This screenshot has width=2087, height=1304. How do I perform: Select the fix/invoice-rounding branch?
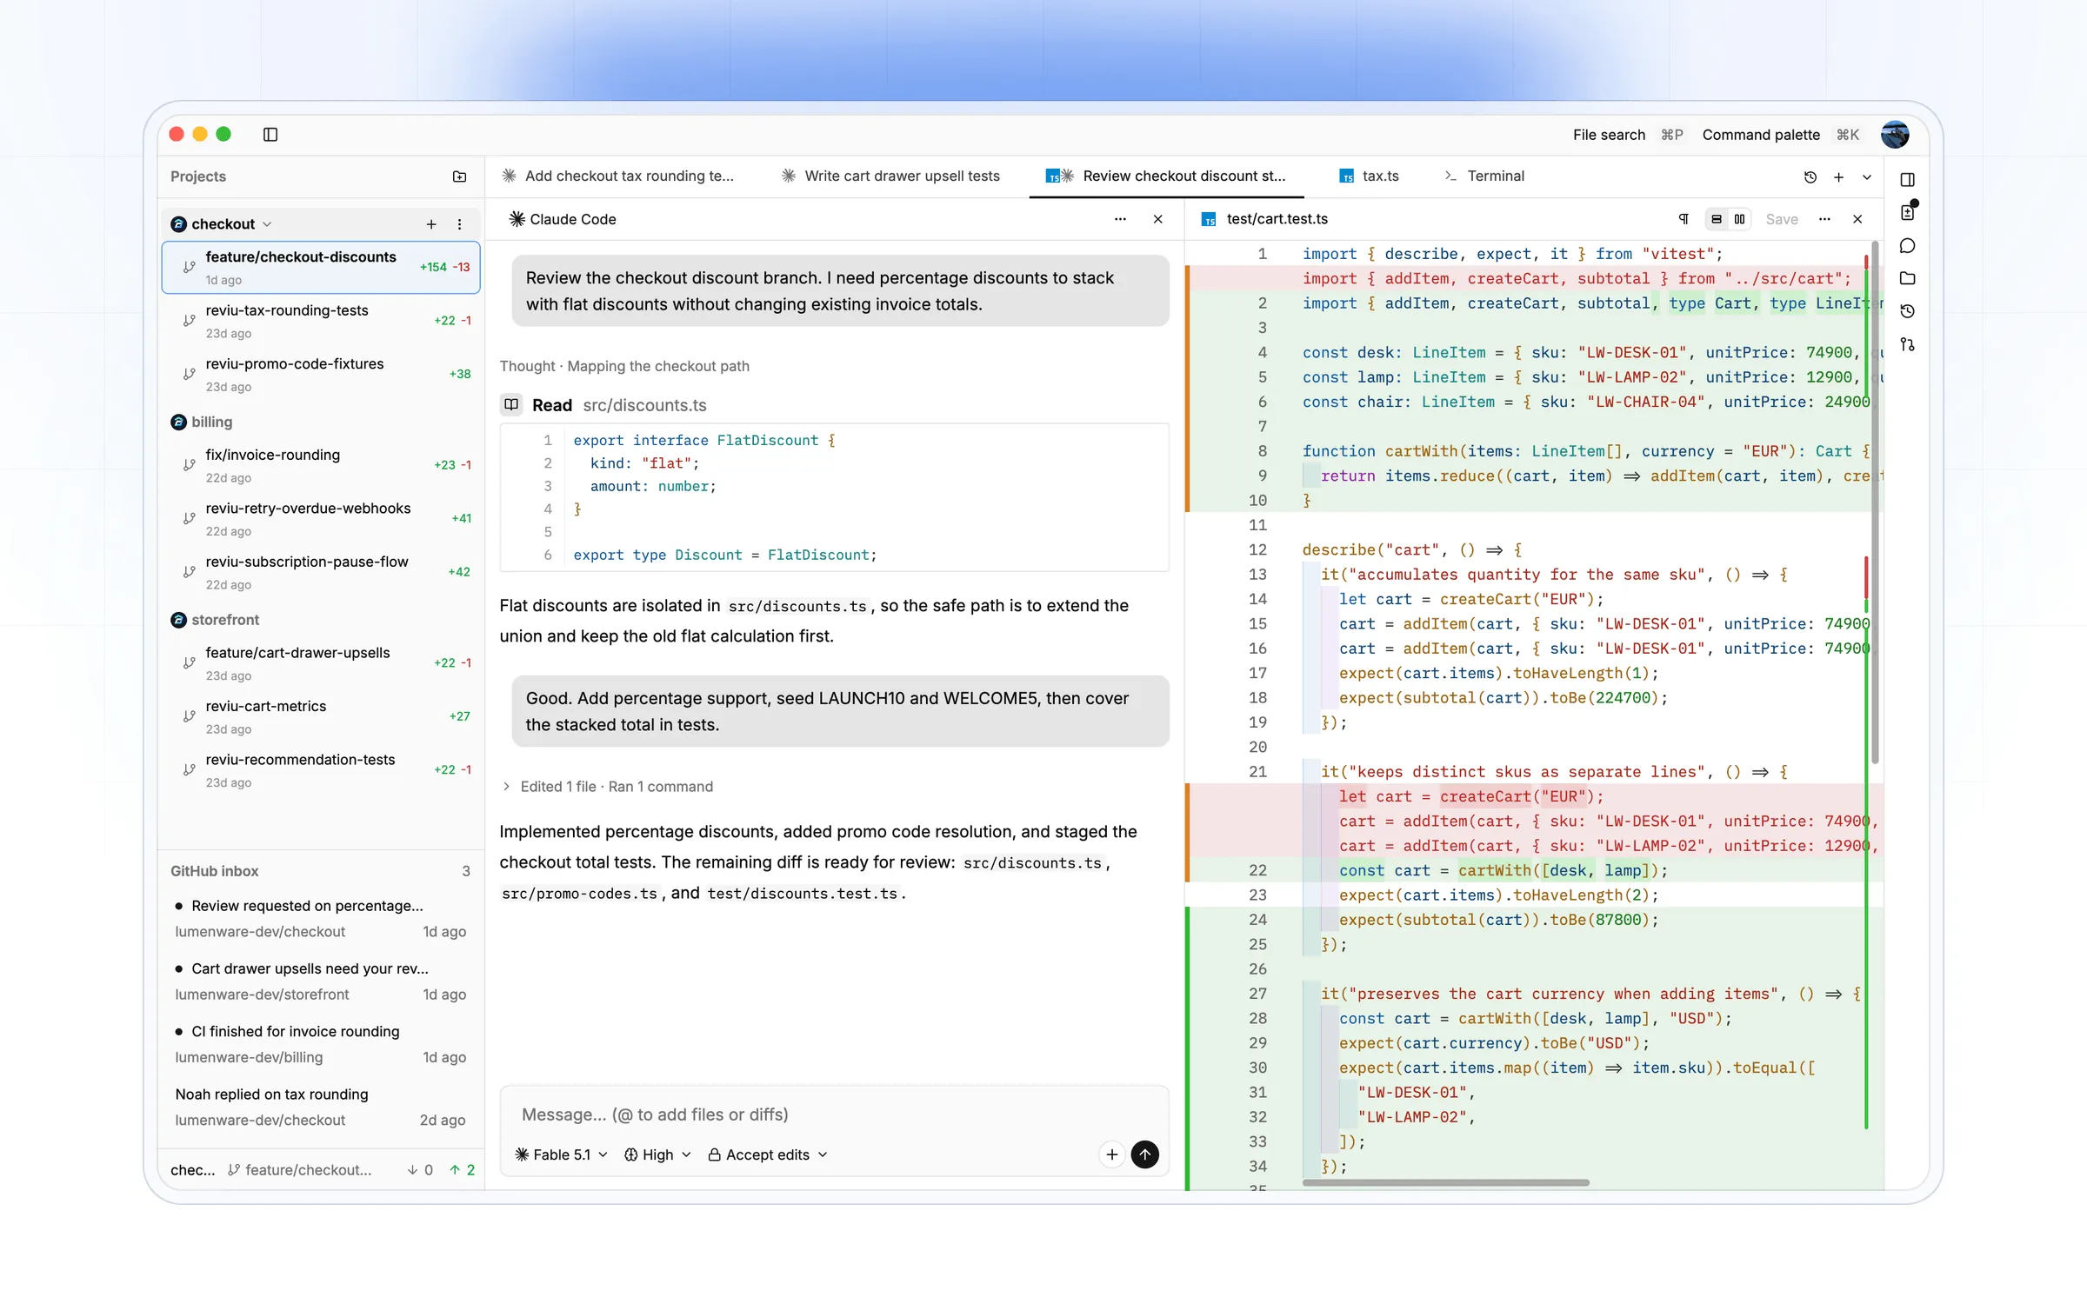click(x=321, y=465)
